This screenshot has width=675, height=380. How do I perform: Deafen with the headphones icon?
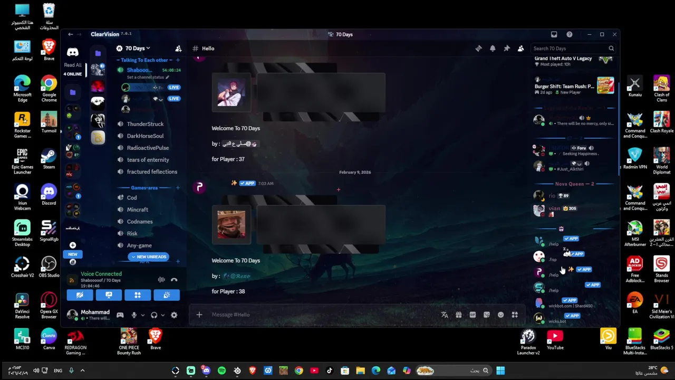[x=154, y=315]
